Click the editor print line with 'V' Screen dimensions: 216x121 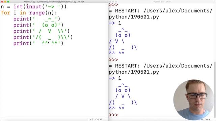click(42, 31)
